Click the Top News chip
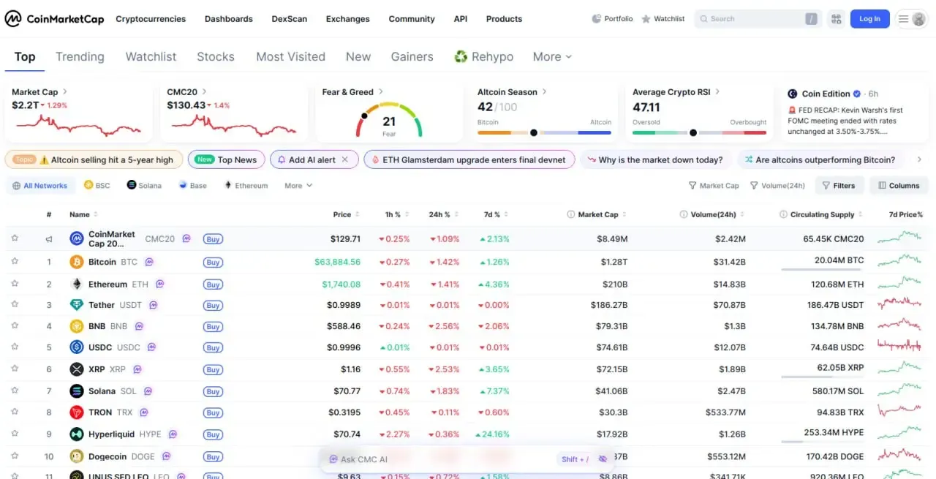 pos(226,159)
